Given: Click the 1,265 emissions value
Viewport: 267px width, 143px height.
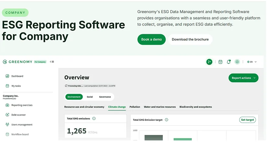Looking at the screenshot, I should (x=76, y=131).
